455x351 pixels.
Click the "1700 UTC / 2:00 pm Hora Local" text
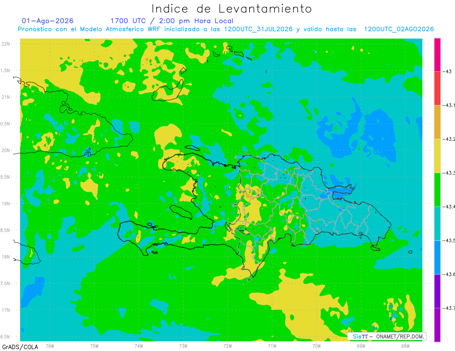point(172,21)
